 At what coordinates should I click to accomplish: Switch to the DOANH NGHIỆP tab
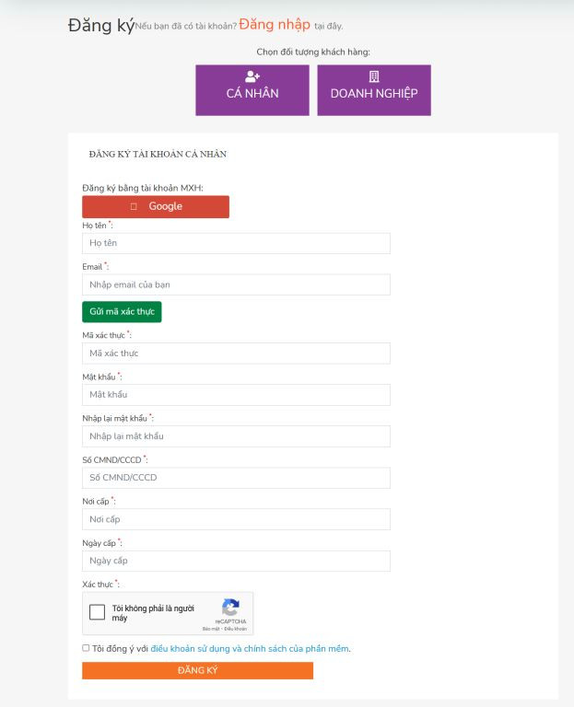374,90
